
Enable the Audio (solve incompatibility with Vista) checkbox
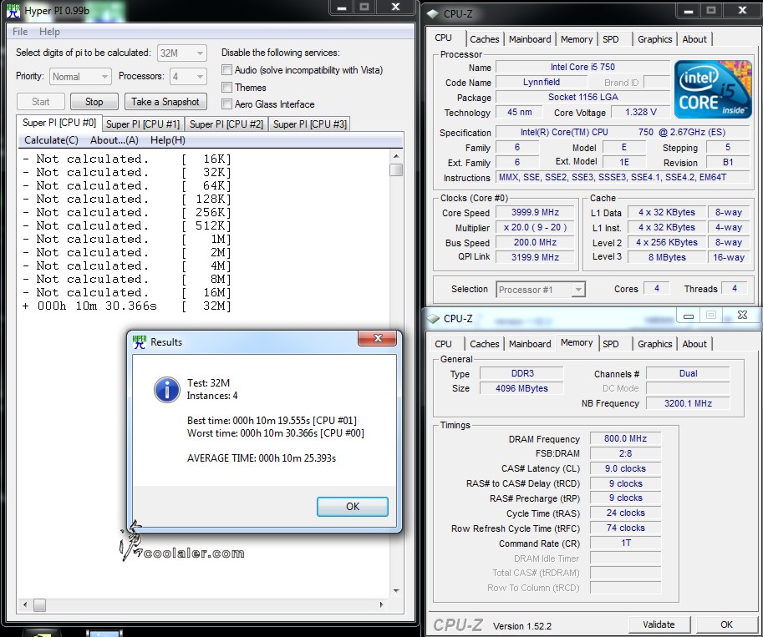coord(226,69)
